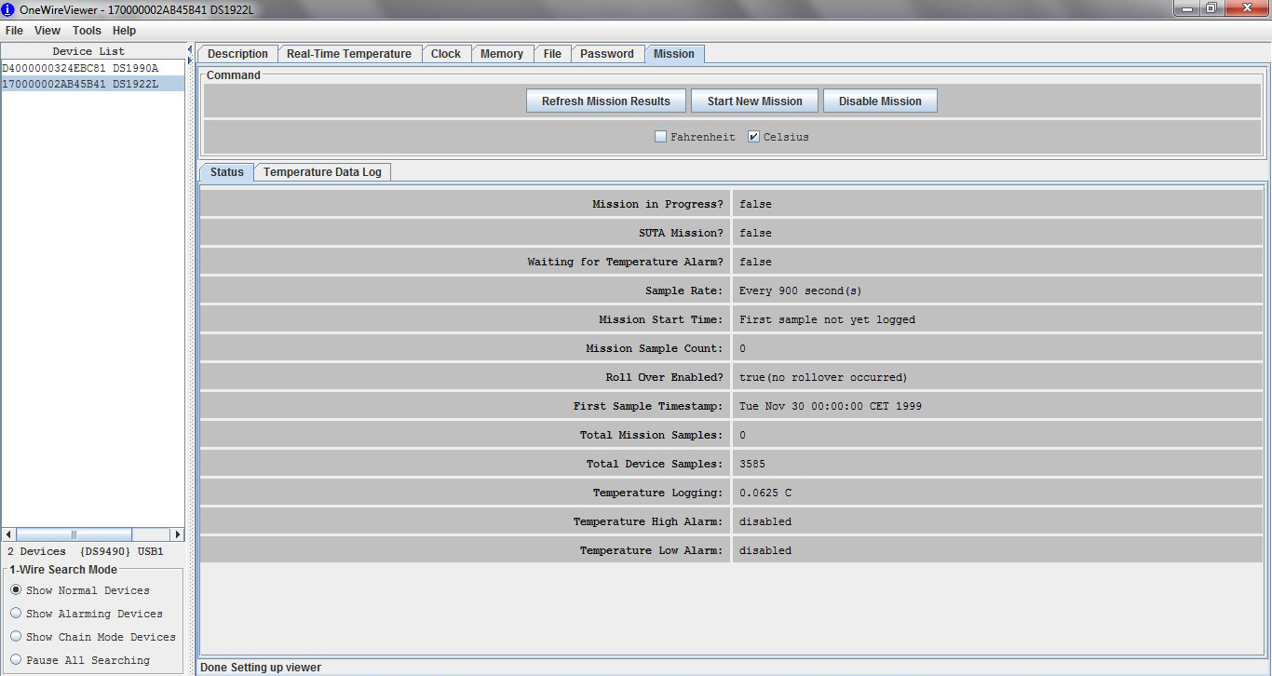The image size is (1272, 676).
Task: Switch to the Temperature Data Log tab
Action: tap(322, 172)
